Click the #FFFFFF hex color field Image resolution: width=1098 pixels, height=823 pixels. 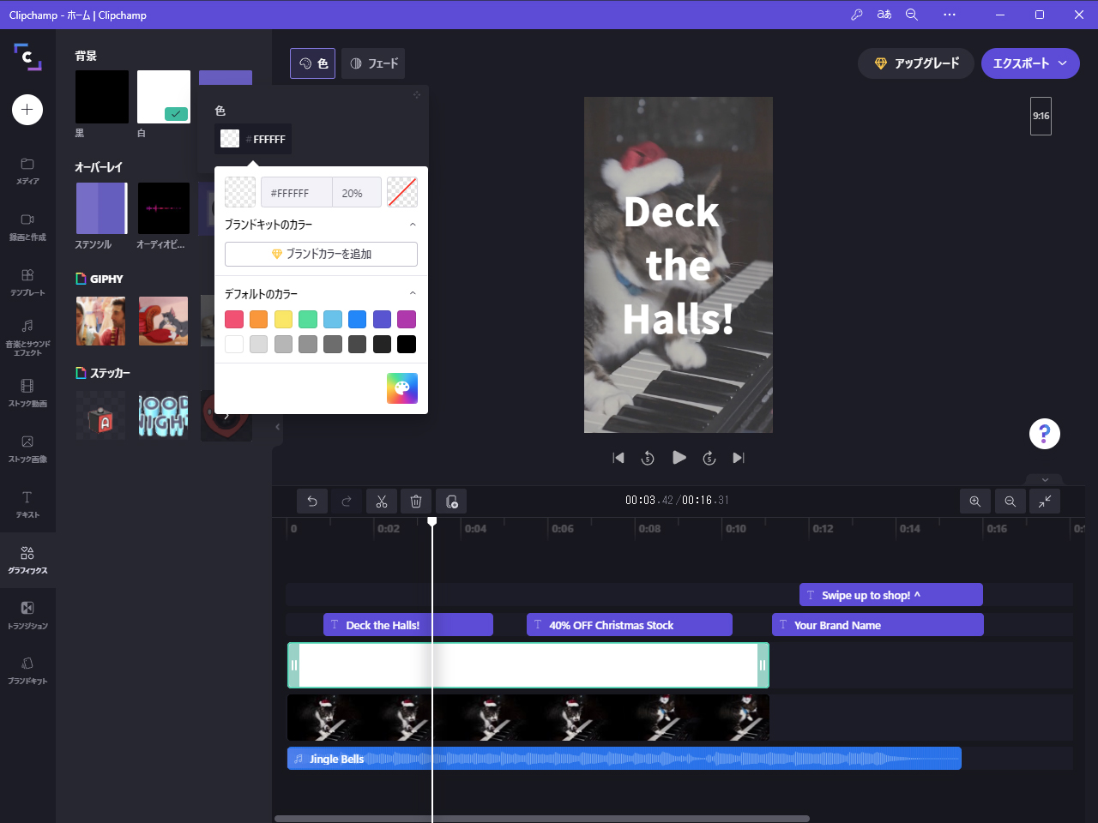(296, 193)
